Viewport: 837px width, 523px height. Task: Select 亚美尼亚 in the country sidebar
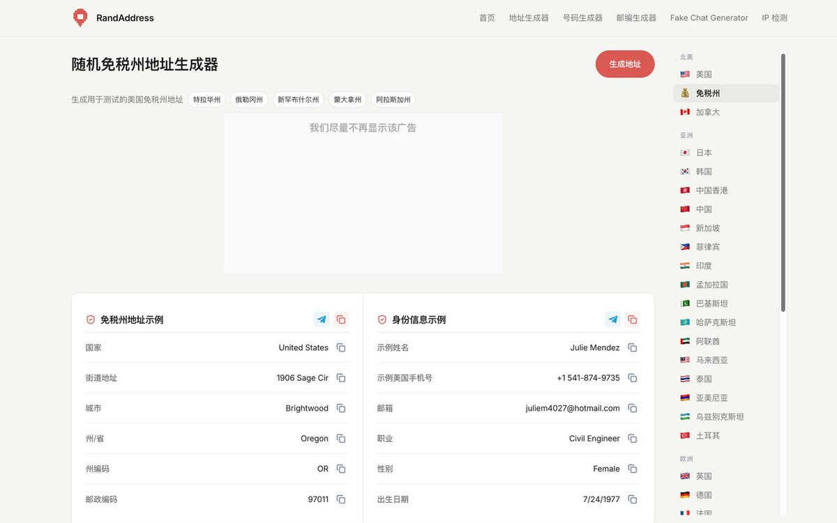click(x=725, y=397)
